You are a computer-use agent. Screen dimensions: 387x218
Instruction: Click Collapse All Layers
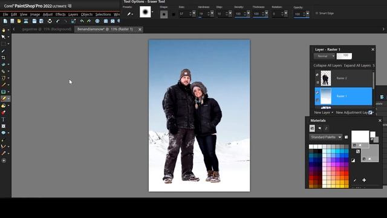(x=328, y=65)
